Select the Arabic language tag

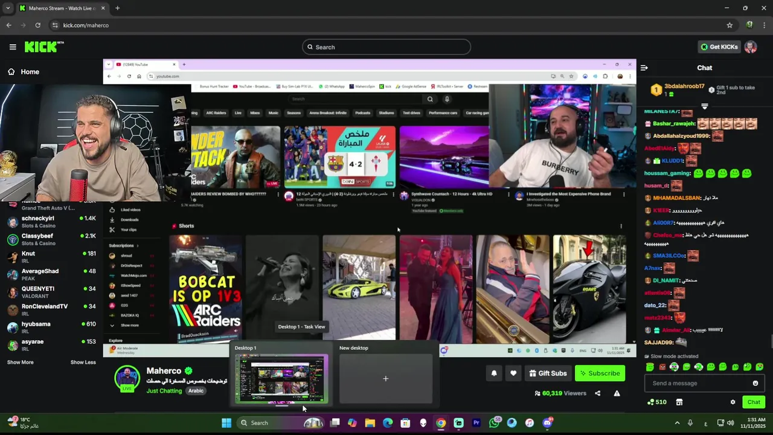click(x=196, y=391)
